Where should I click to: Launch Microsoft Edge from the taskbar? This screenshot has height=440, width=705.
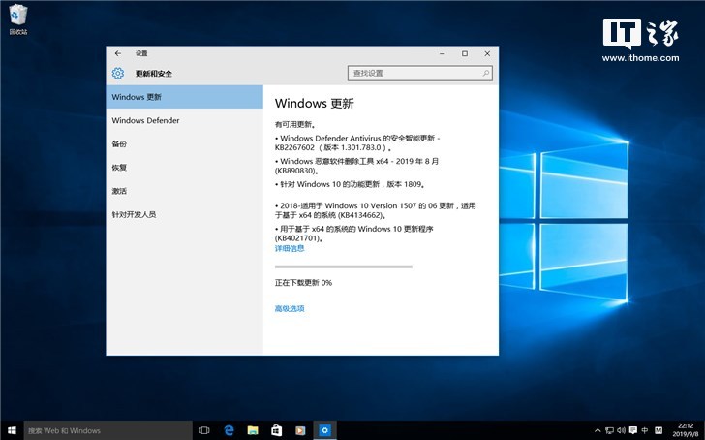(x=229, y=430)
